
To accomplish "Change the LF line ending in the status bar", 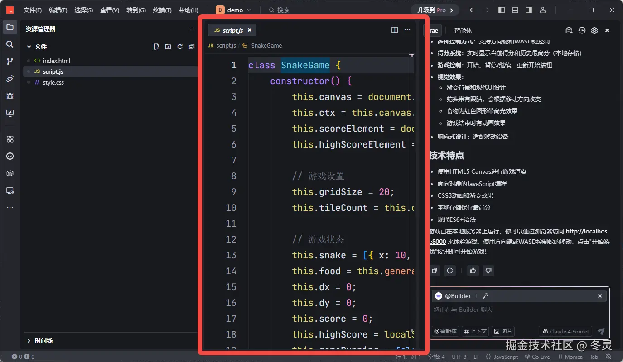I will pos(476,357).
